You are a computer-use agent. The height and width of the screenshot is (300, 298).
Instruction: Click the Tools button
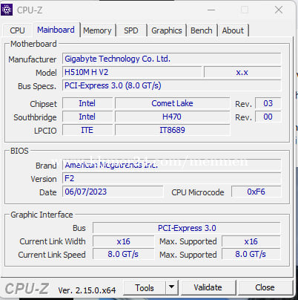145,287
